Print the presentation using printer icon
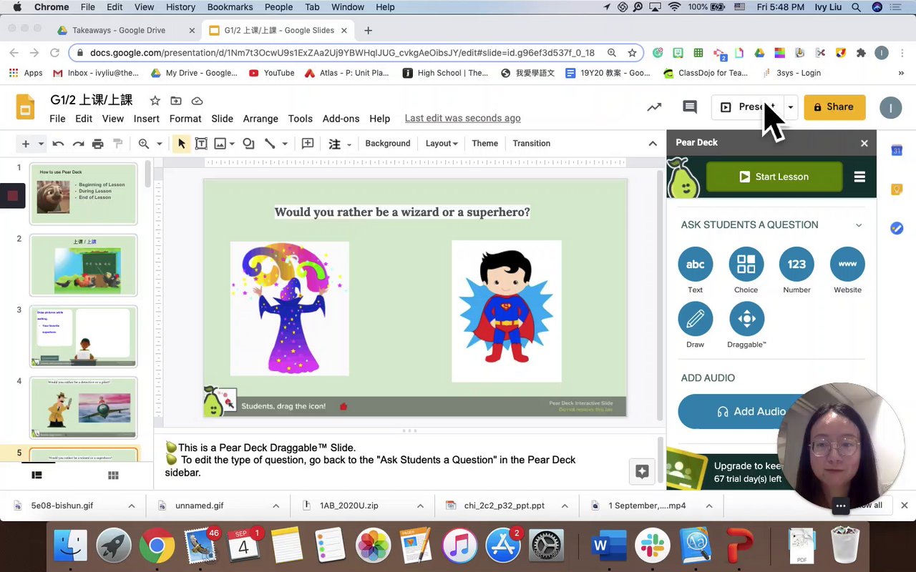Image resolution: width=916 pixels, height=572 pixels. coord(98,144)
